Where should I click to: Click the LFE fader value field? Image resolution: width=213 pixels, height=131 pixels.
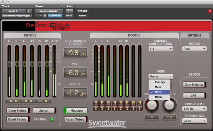pos(32,101)
